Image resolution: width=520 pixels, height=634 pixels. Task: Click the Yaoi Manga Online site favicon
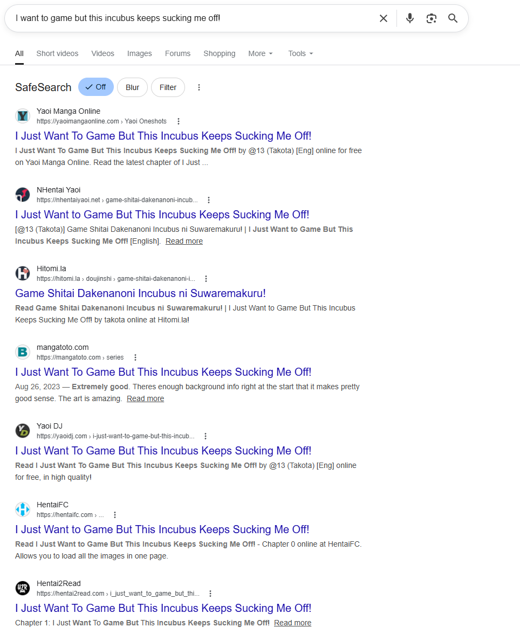[23, 116]
